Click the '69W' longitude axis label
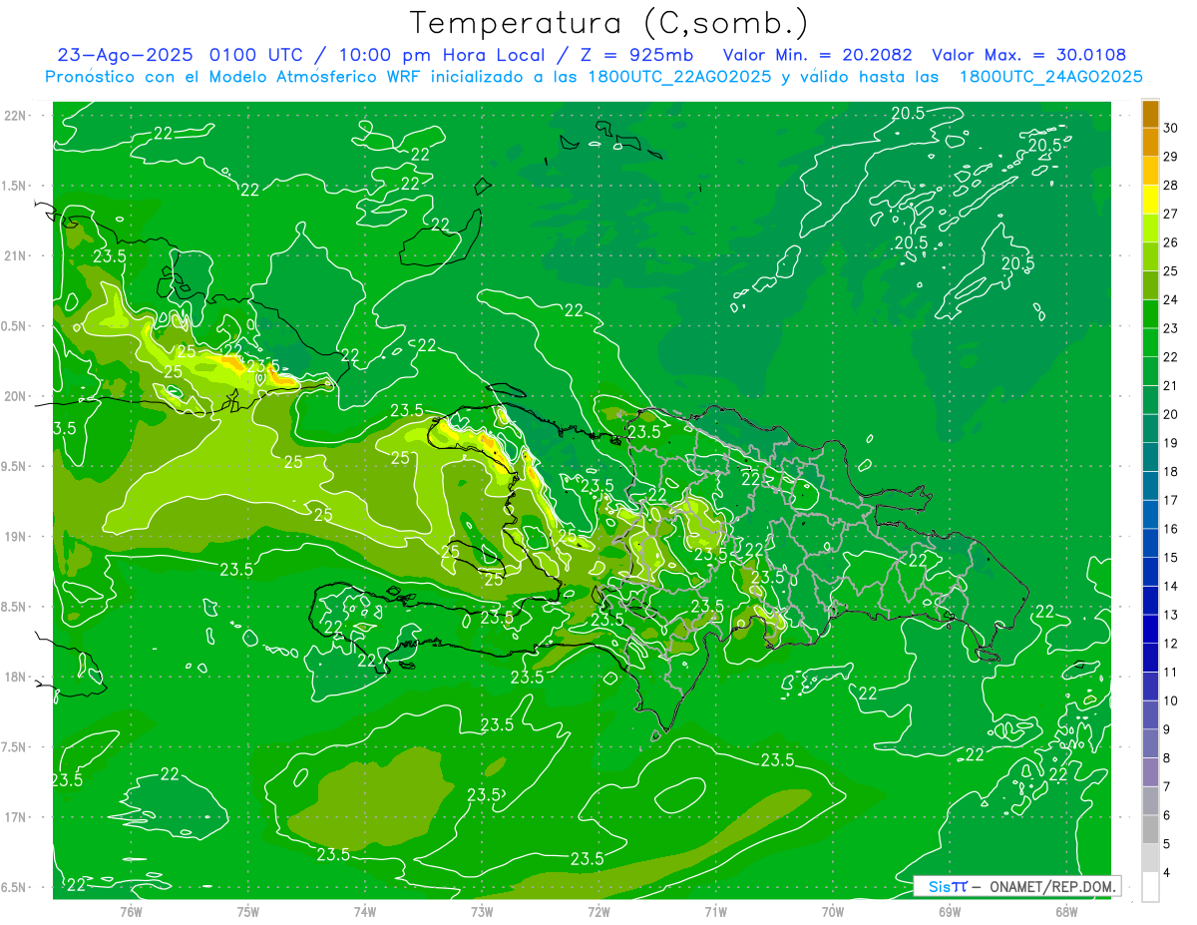The width and height of the screenshot is (1197, 925). (950, 912)
